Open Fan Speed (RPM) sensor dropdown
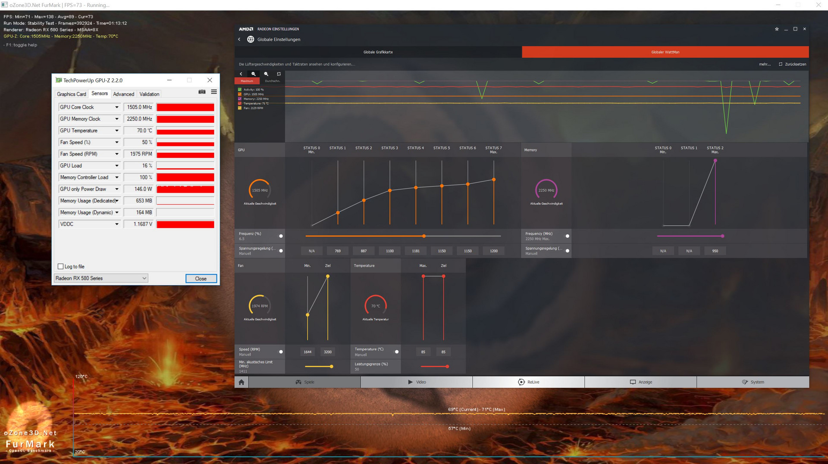This screenshot has width=828, height=464. (116, 154)
